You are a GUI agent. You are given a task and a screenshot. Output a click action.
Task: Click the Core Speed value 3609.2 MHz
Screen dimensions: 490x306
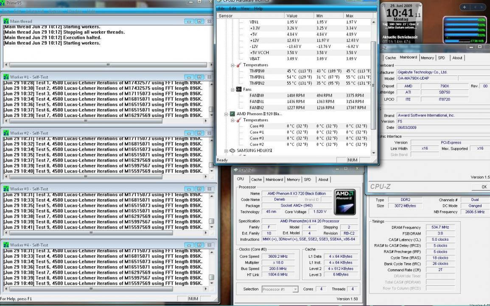[x=277, y=256]
